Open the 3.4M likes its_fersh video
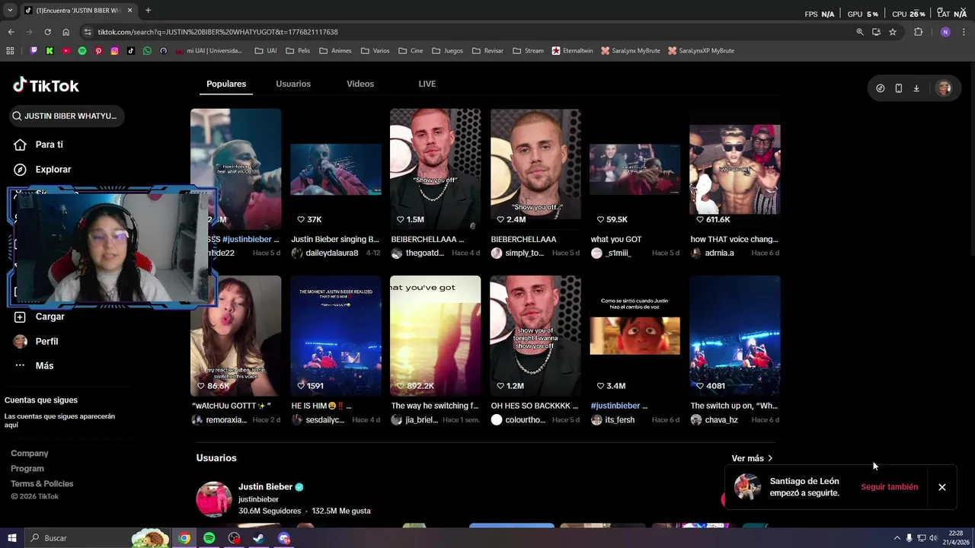975x548 pixels. click(635, 336)
